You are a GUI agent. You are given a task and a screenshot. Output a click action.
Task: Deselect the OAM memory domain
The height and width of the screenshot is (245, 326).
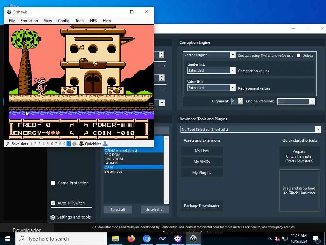tap(133, 167)
